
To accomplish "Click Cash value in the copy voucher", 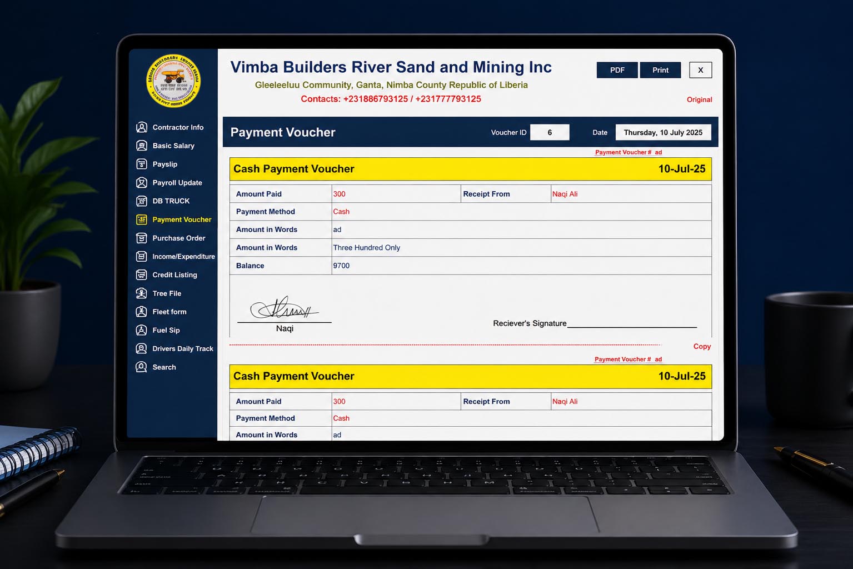I will pyautogui.click(x=341, y=418).
